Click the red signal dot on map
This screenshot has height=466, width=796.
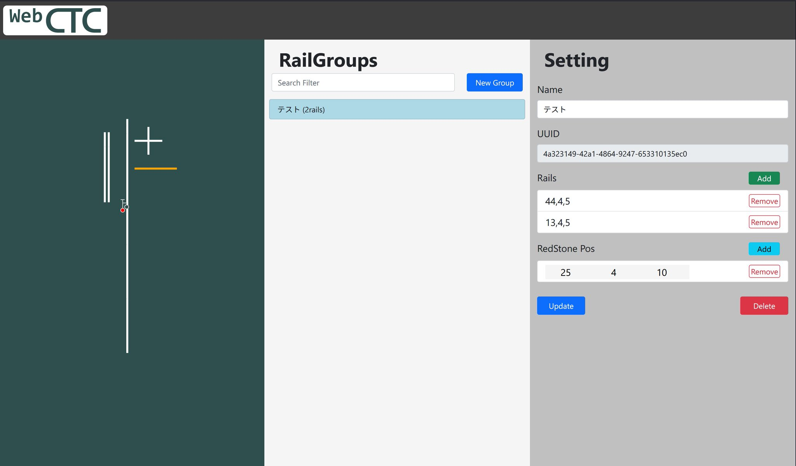(x=122, y=210)
